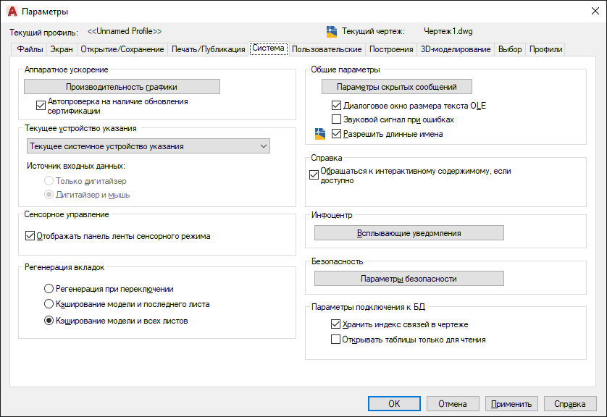Screen dimensions: 607x417
Task: Check Открывать таблицы только для чтения
Action: [335, 339]
